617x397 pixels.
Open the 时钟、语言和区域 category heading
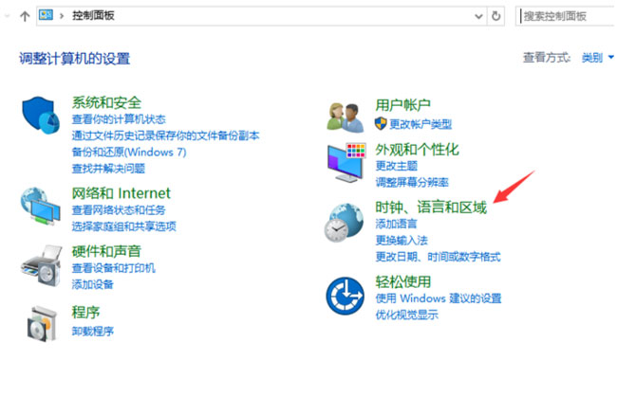tap(431, 208)
